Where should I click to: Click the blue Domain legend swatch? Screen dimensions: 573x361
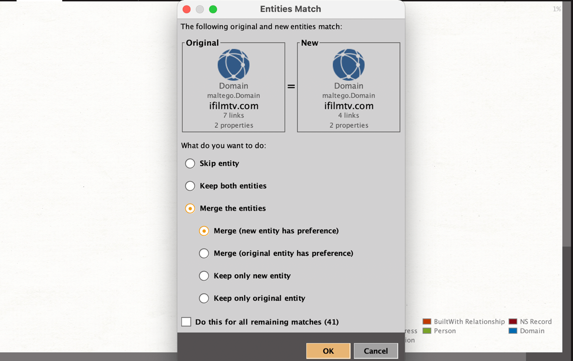pyautogui.click(x=513, y=331)
